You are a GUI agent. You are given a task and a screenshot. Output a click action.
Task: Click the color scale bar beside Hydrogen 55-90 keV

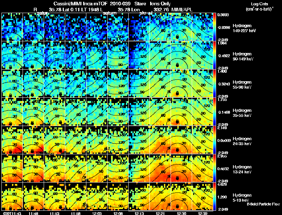[214, 84]
